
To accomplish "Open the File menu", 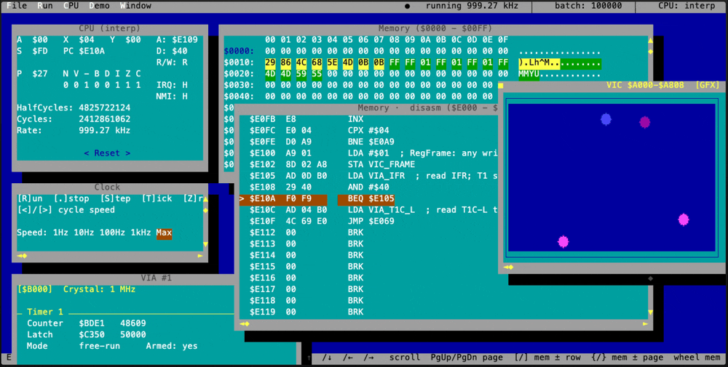I will click(x=17, y=6).
